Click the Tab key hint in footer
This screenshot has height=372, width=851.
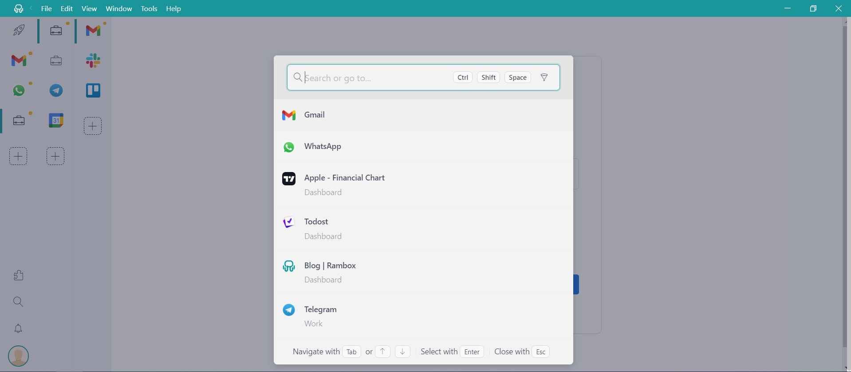point(351,352)
